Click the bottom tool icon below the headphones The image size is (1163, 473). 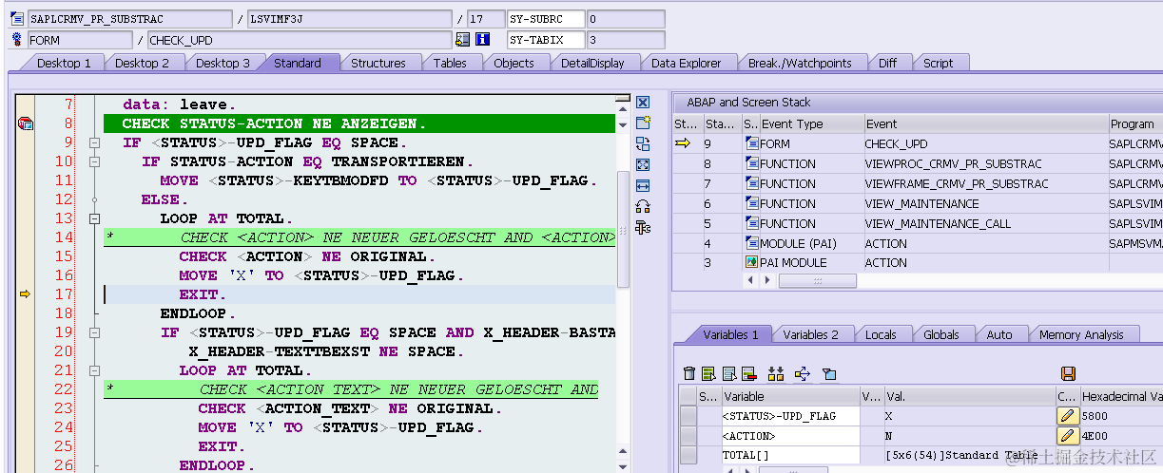pyautogui.click(x=643, y=227)
